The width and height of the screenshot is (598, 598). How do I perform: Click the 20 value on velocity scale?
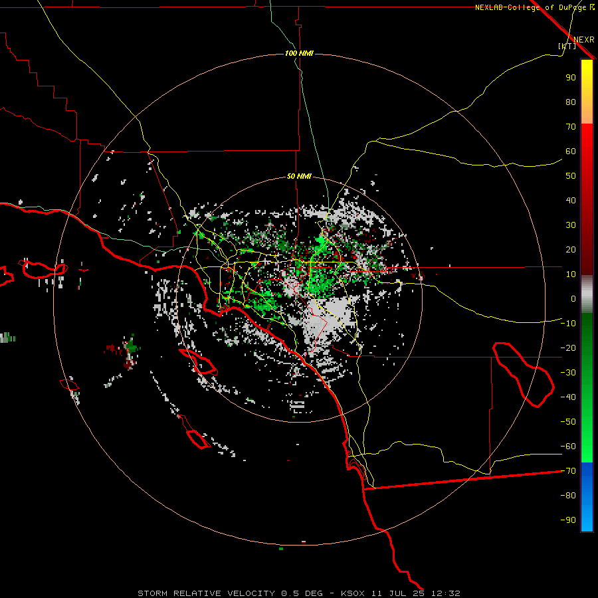[571, 249]
